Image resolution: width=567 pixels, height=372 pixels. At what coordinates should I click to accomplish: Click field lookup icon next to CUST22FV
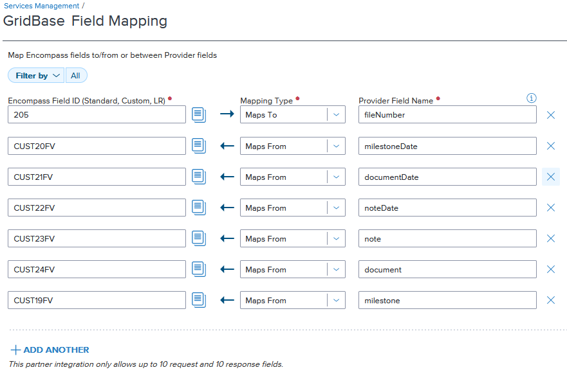(199, 208)
